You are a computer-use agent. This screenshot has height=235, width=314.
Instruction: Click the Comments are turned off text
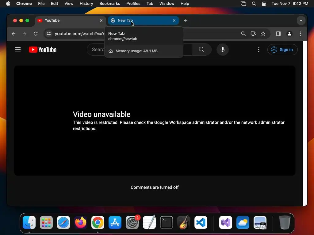click(x=155, y=188)
